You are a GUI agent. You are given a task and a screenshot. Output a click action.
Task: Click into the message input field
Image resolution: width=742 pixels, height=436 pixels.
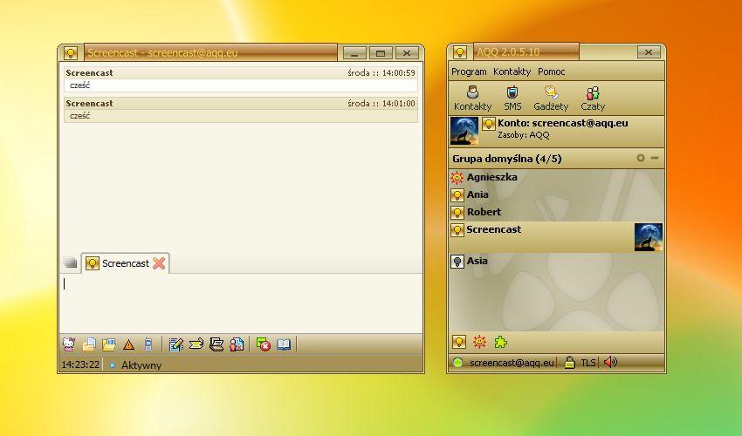pos(241,303)
